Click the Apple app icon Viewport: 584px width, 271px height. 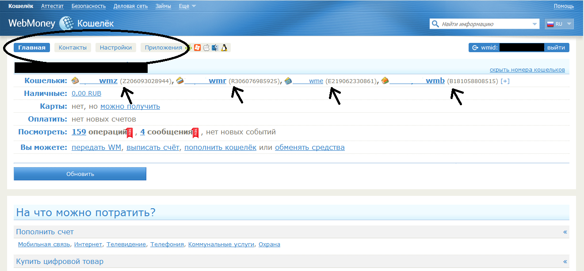coord(206,48)
